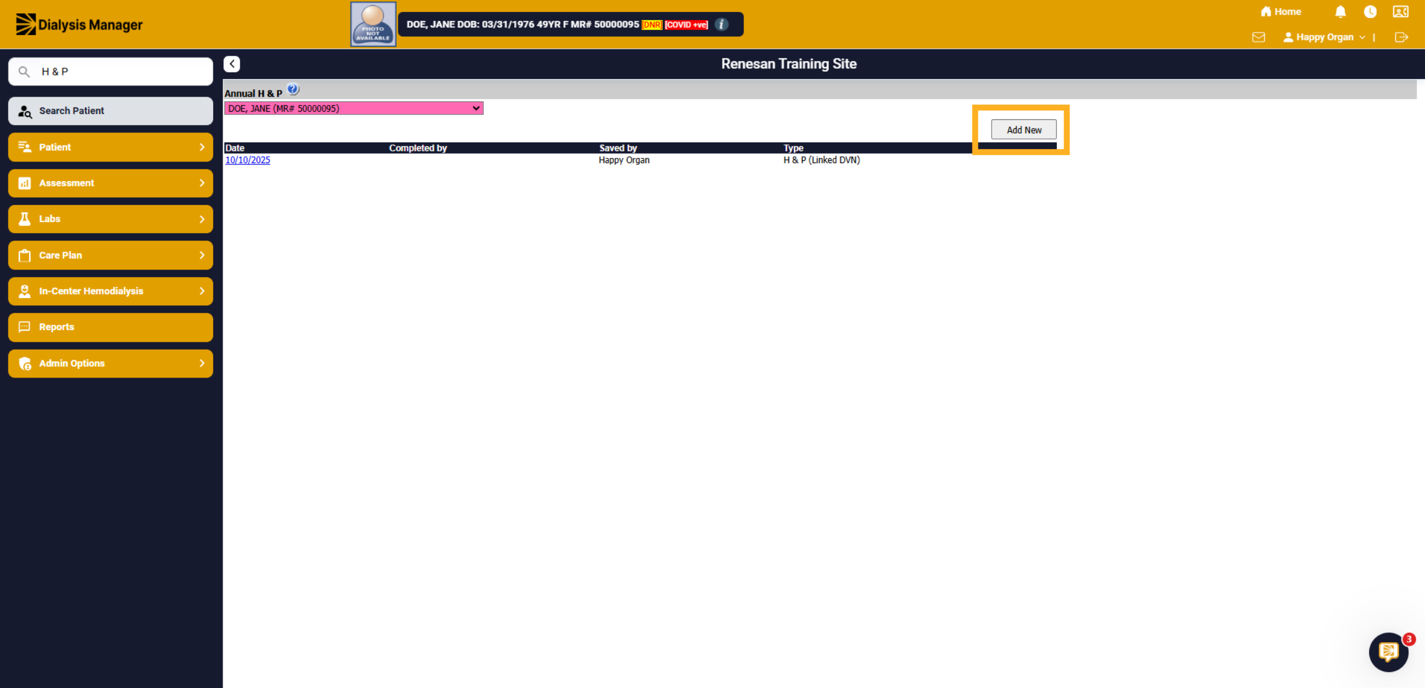The width and height of the screenshot is (1425, 688).
Task: Open the DOE, JANE patient dropdown
Action: coord(354,108)
